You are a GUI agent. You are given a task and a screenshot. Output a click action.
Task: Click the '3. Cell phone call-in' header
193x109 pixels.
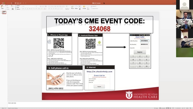tap(65, 68)
